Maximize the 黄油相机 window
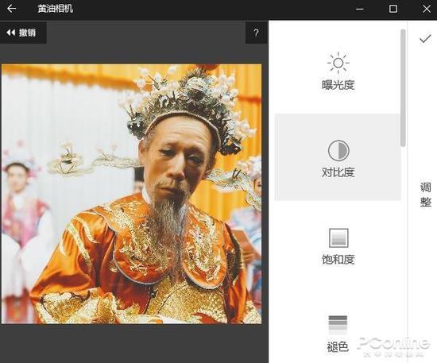 point(393,9)
